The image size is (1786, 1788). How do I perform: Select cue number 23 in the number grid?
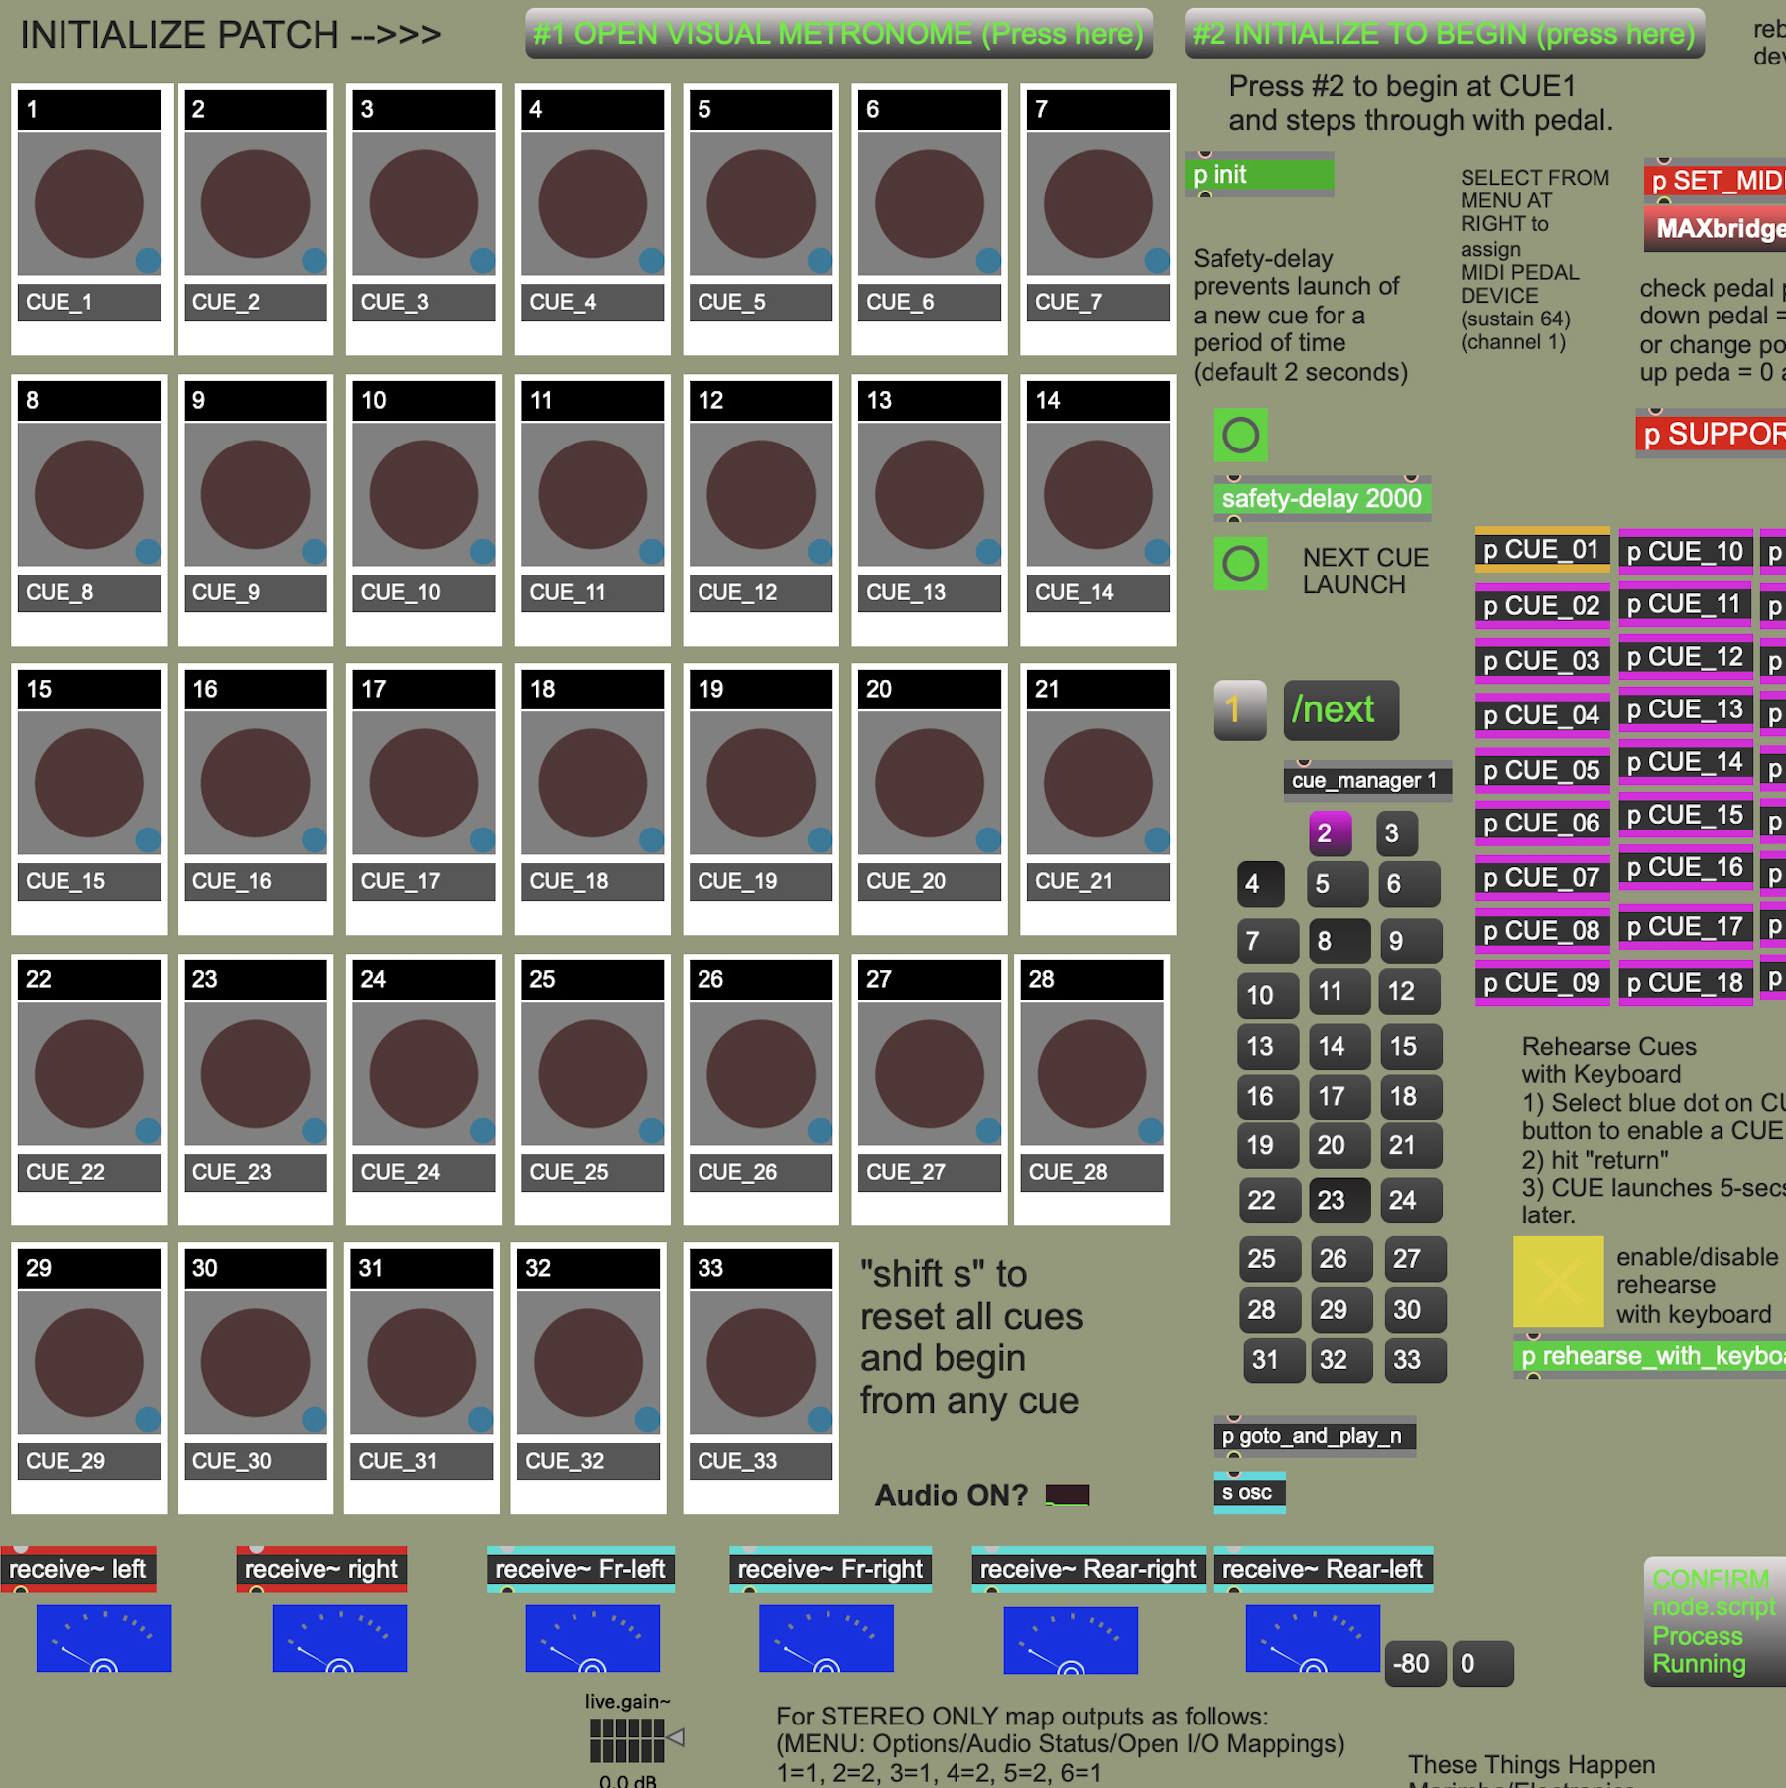pos(1332,1201)
